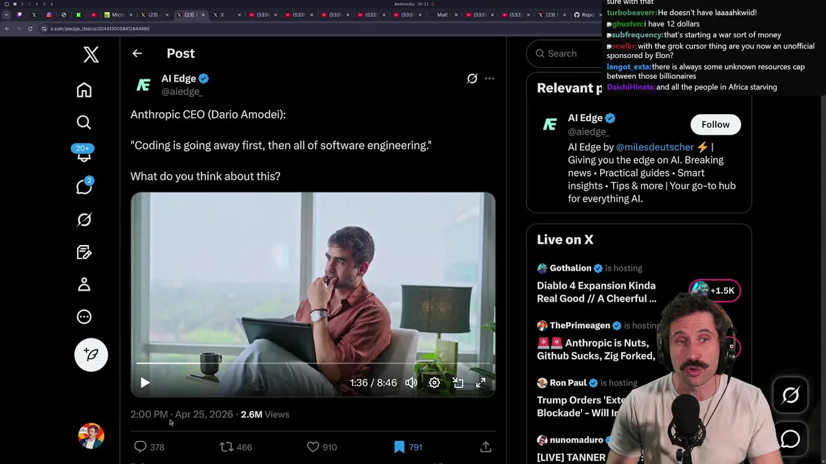Open Explore search icon in sidebar
The image size is (826, 464).
pos(84,122)
